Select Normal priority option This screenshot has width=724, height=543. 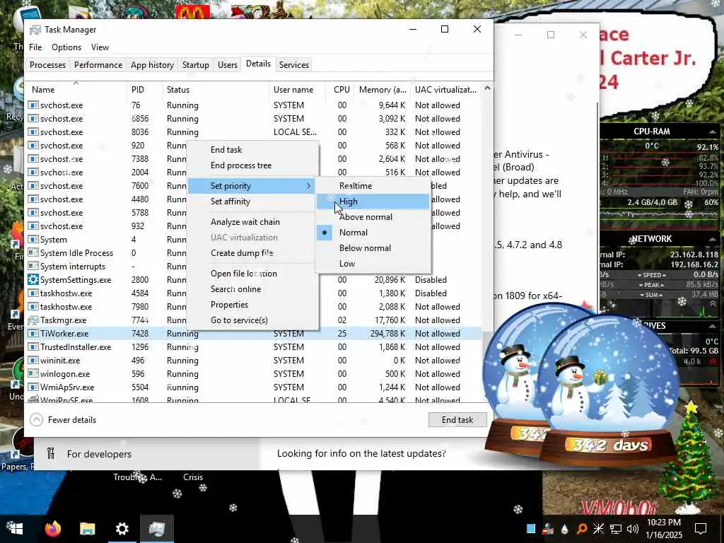(373, 232)
